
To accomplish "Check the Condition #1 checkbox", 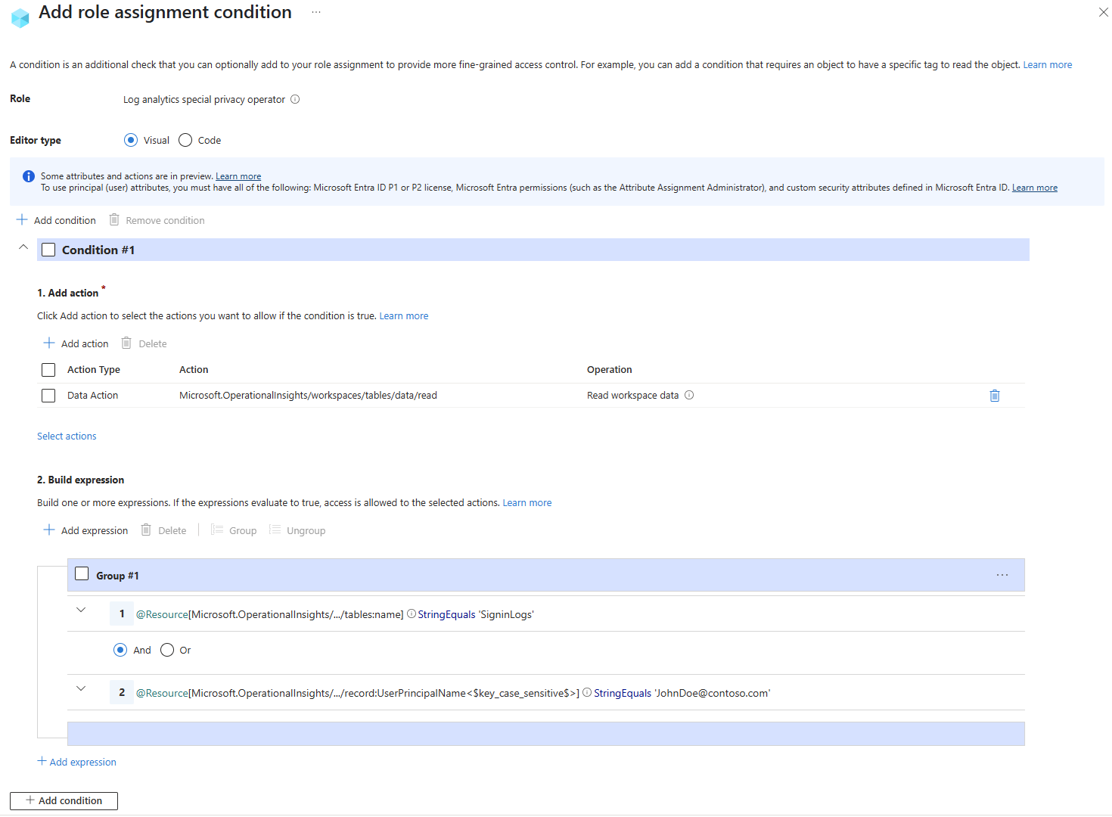I will (48, 250).
